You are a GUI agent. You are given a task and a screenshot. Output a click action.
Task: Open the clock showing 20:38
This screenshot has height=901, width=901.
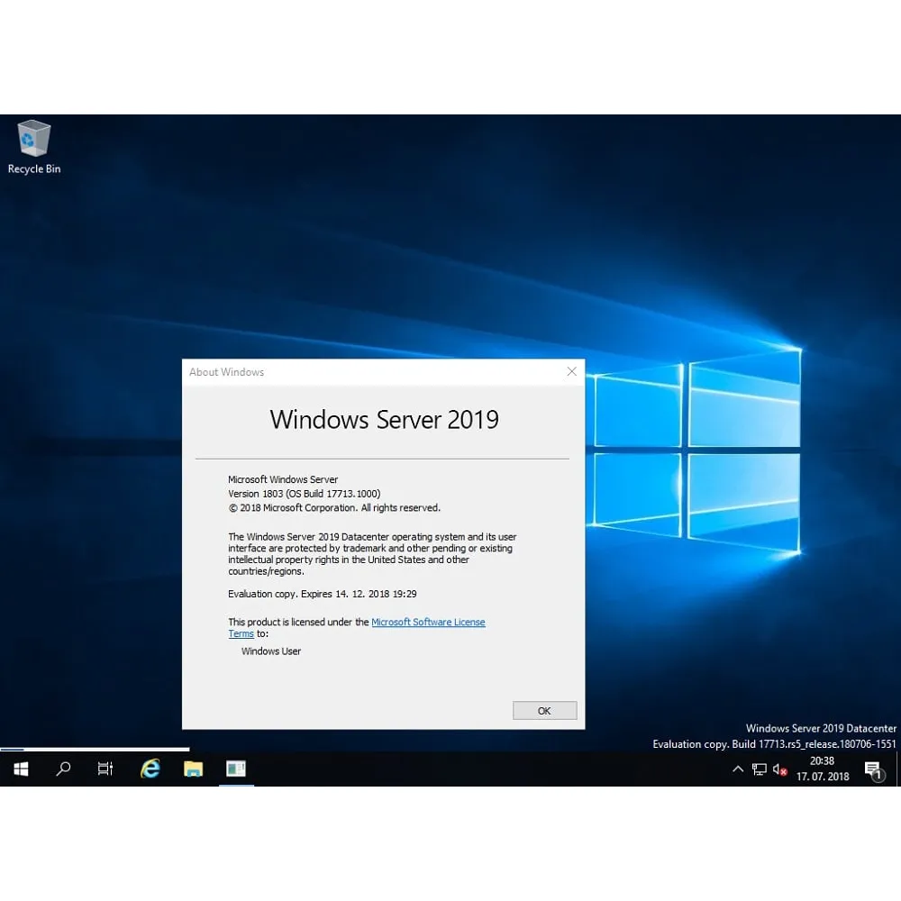[823, 769]
